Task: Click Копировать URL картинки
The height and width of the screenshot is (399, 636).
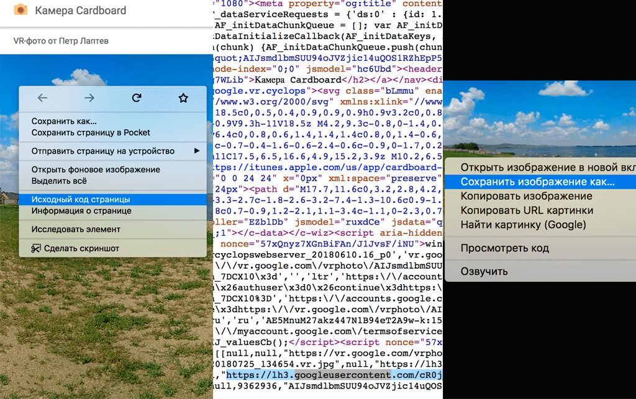Action: [x=527, y=210]
